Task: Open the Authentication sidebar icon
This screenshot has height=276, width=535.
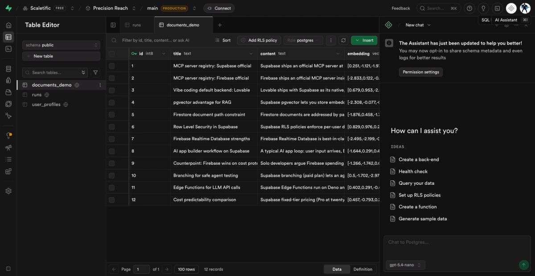Action: (x=8, y=81)
